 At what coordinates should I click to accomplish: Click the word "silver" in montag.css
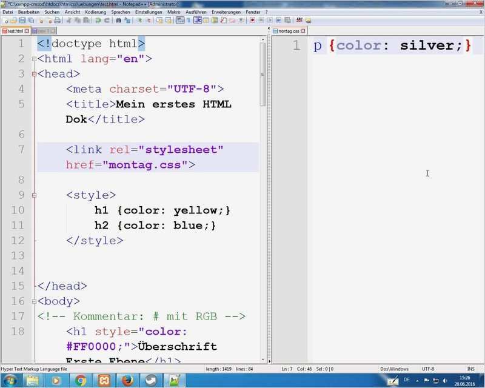click(427, 45)
